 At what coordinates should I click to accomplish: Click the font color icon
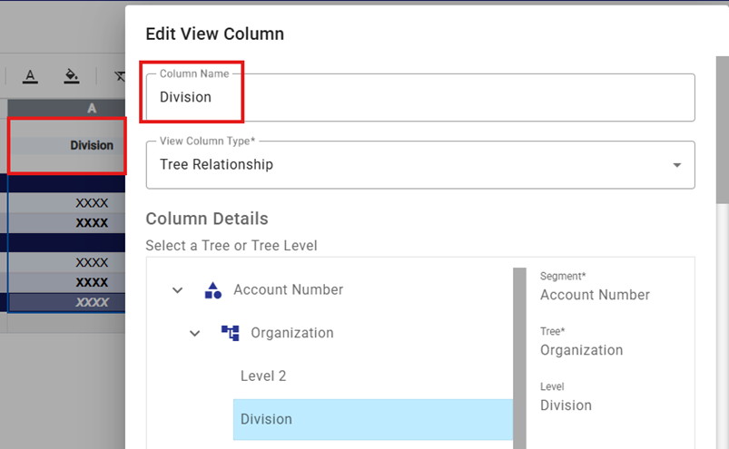(30, 76)
